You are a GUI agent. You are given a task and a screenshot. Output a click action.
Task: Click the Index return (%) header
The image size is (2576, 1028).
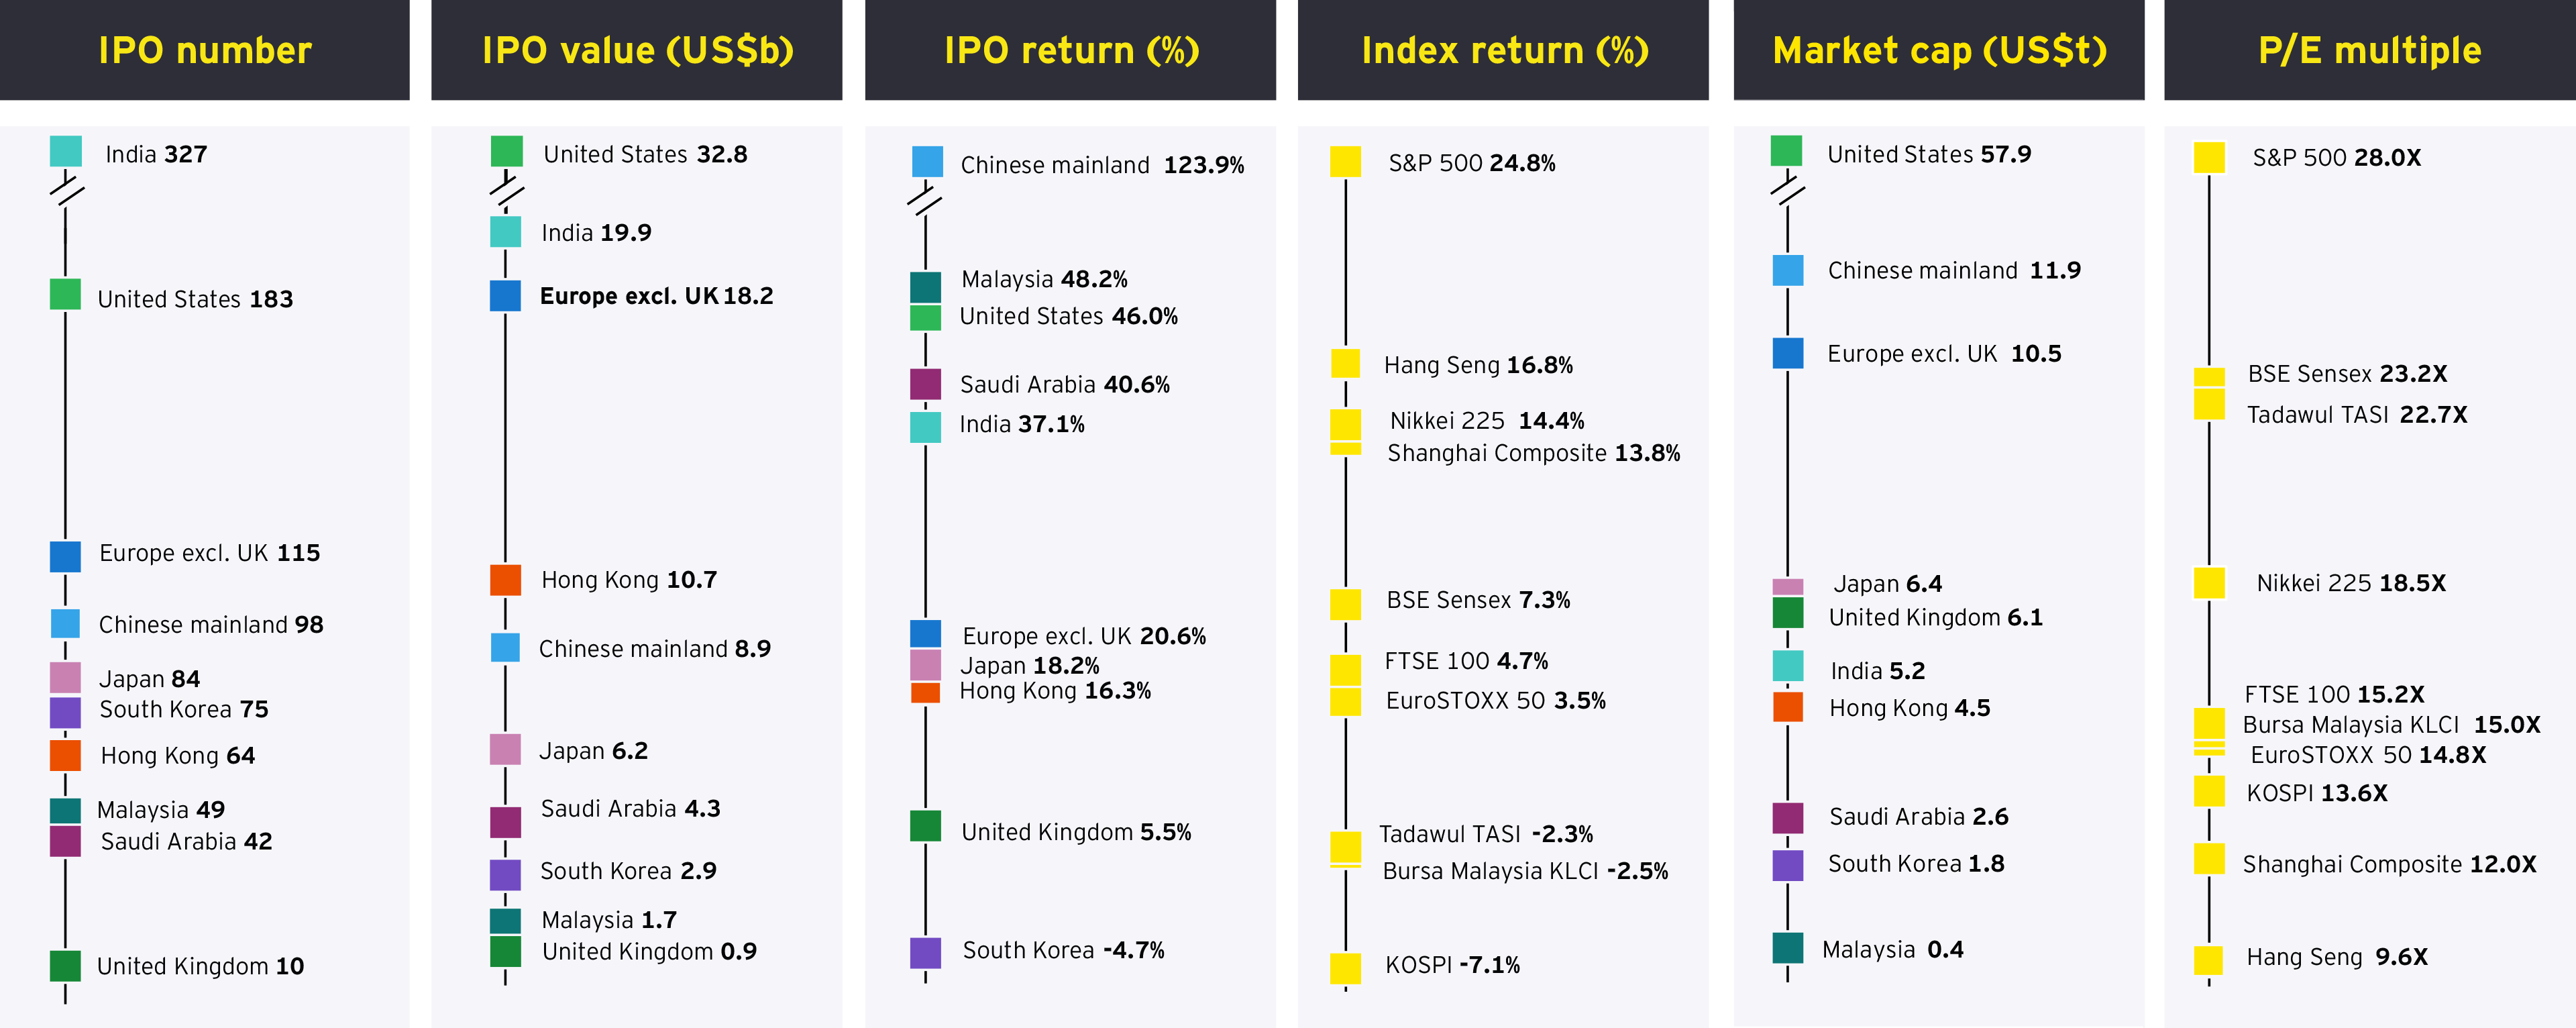1504,50
